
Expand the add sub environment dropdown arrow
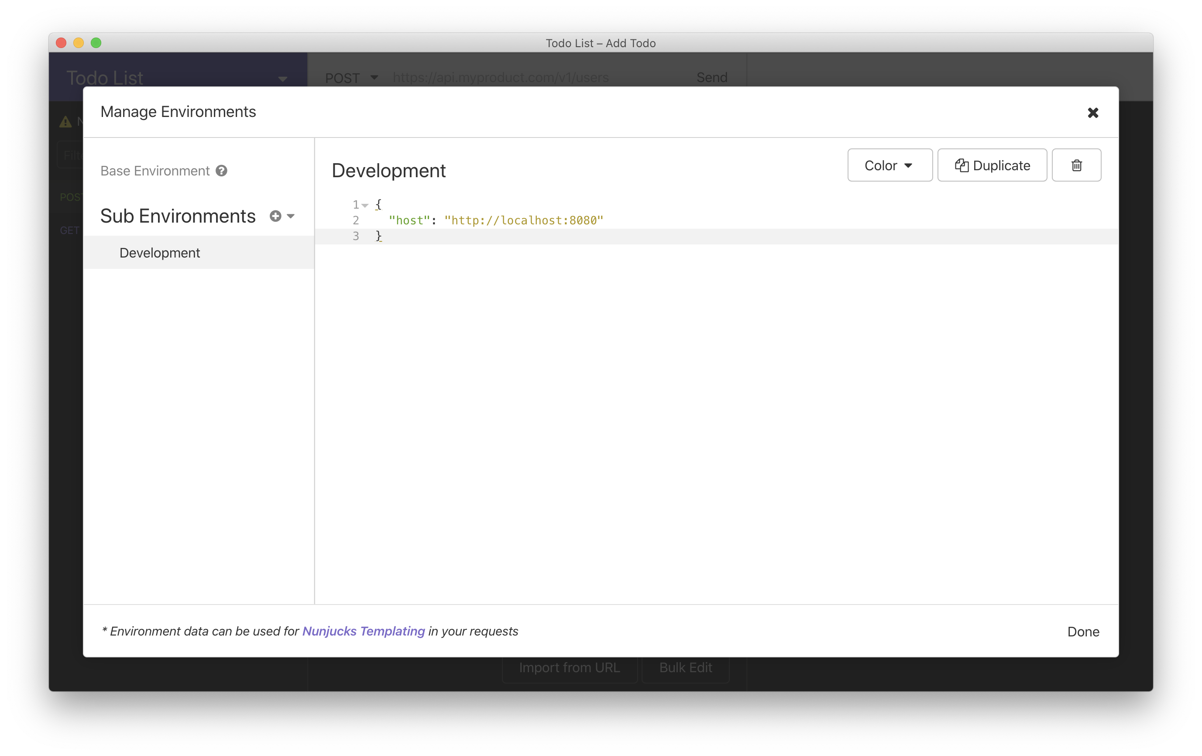click(x=291, y=216)
